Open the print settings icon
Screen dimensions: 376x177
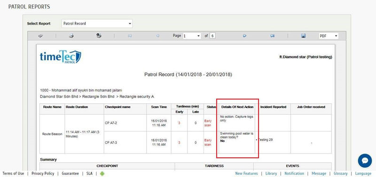tap(99, 36)
